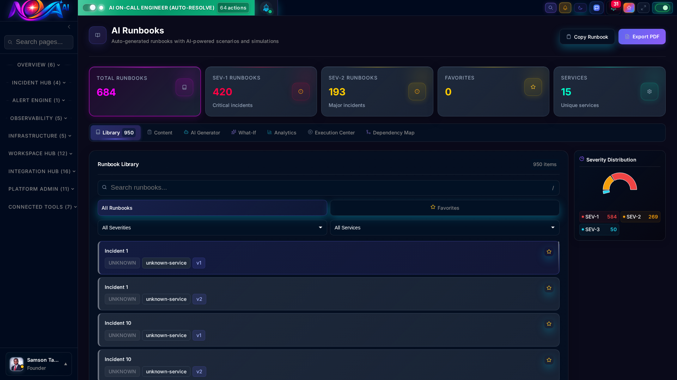This screenshot has height=380, width=677.
Task: Open the chat message icon
Action: coord(596,8)
